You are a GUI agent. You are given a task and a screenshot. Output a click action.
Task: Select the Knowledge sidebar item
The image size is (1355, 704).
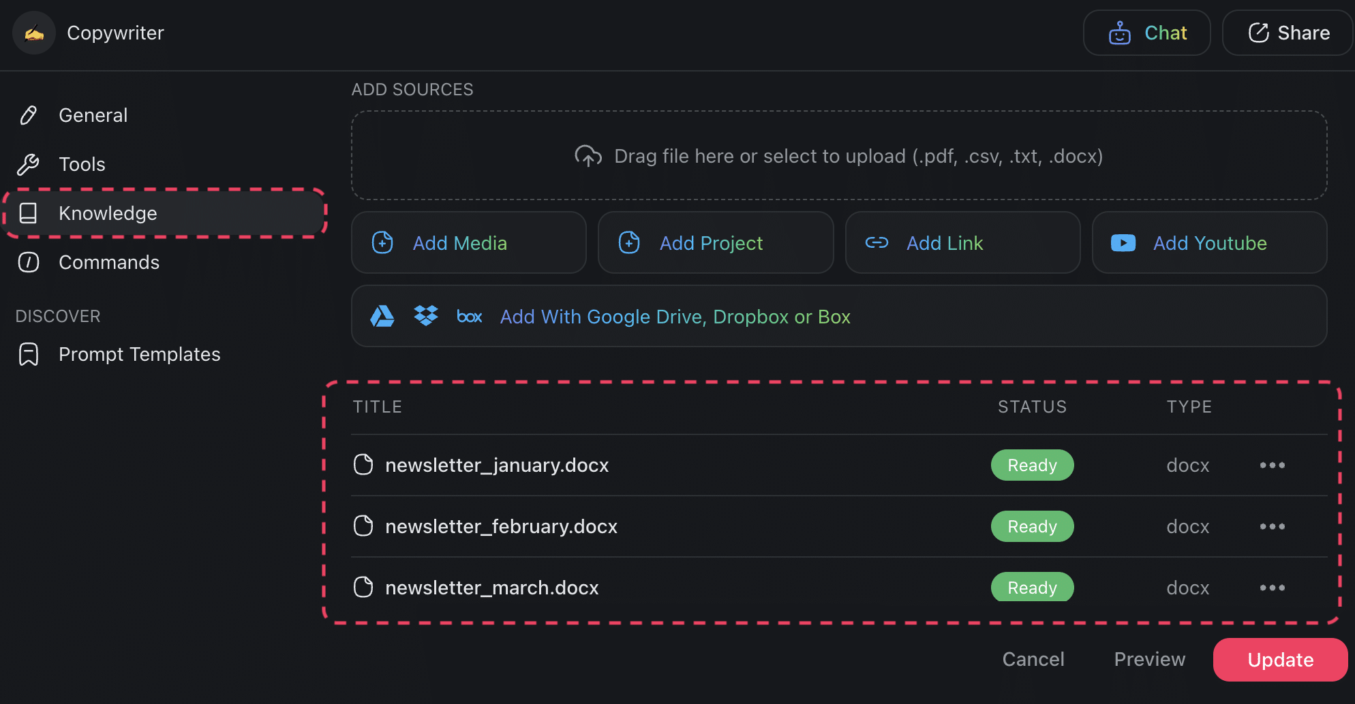108,213
